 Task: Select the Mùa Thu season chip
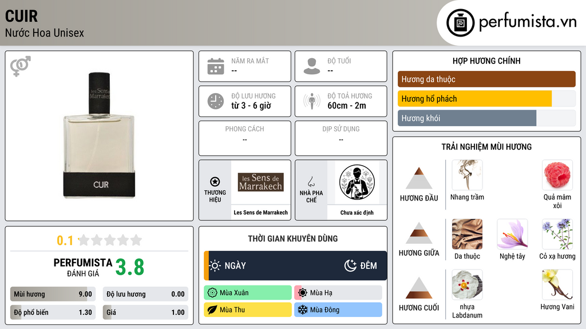tap(248, 310)
